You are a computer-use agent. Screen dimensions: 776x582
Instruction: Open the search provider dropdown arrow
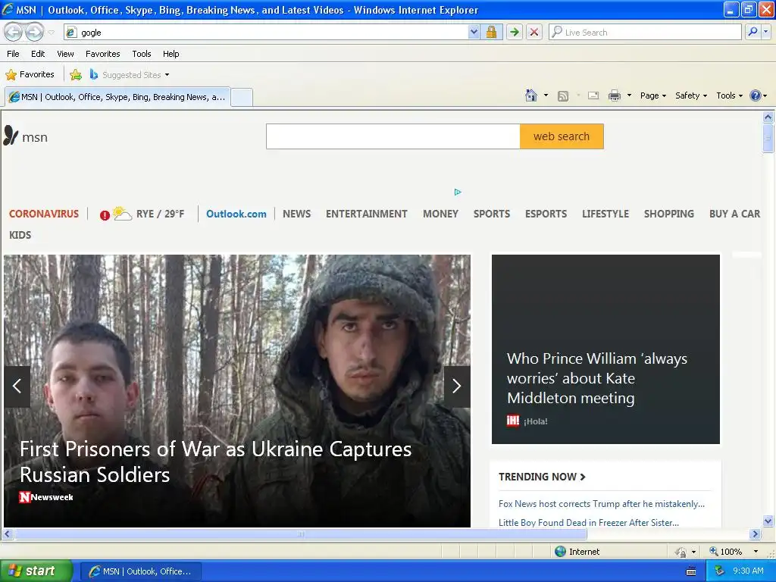[x=766, y=32]
